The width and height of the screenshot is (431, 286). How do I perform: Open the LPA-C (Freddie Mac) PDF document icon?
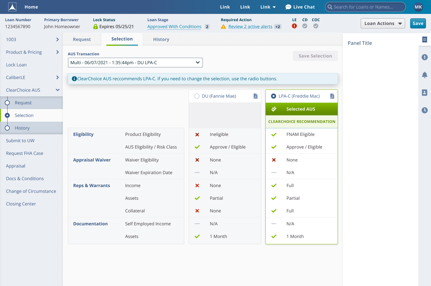[x=332, y=96]
